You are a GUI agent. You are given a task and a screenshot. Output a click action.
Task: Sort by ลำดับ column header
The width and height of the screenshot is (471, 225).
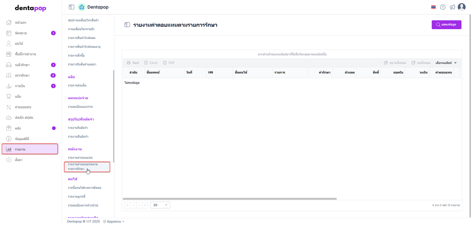coord(133,73)
